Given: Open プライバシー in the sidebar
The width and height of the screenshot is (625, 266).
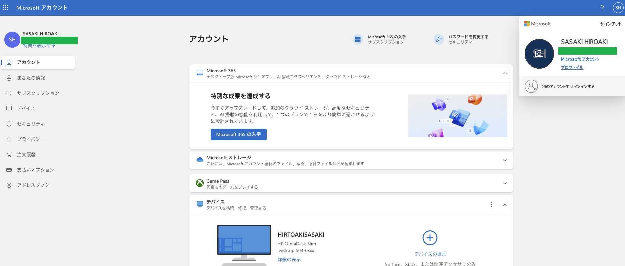Looking at the screenshot, I should click(x=38, y=139).
